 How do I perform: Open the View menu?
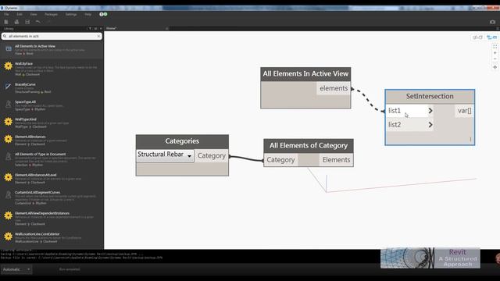coord(34,14)
